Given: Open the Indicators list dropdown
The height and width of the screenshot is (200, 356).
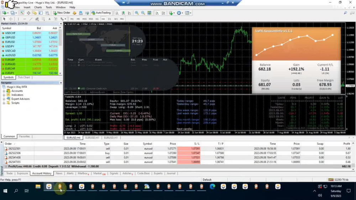Looking at the screenshot, I should click(174, 13).
